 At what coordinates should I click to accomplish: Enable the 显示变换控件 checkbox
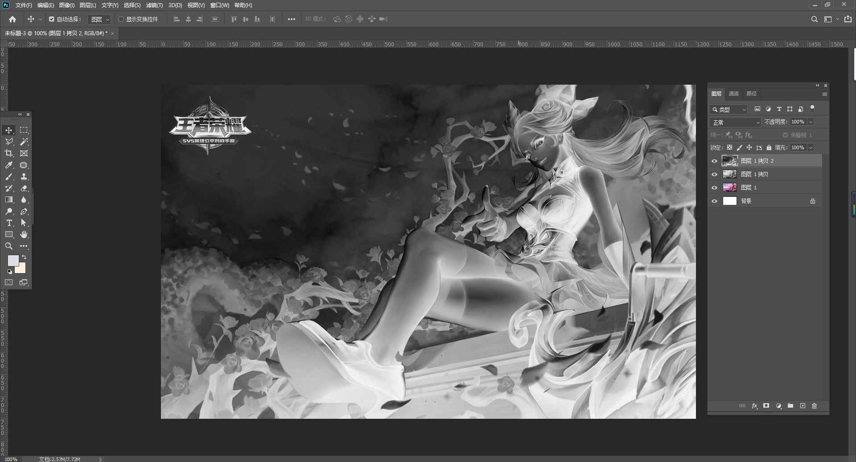click(x=121, y=19)
